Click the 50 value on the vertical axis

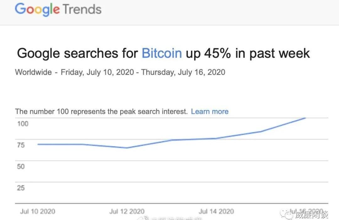coord(21,166)
